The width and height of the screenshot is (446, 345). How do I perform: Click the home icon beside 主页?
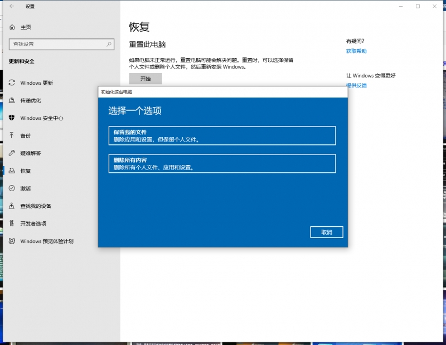12,27
